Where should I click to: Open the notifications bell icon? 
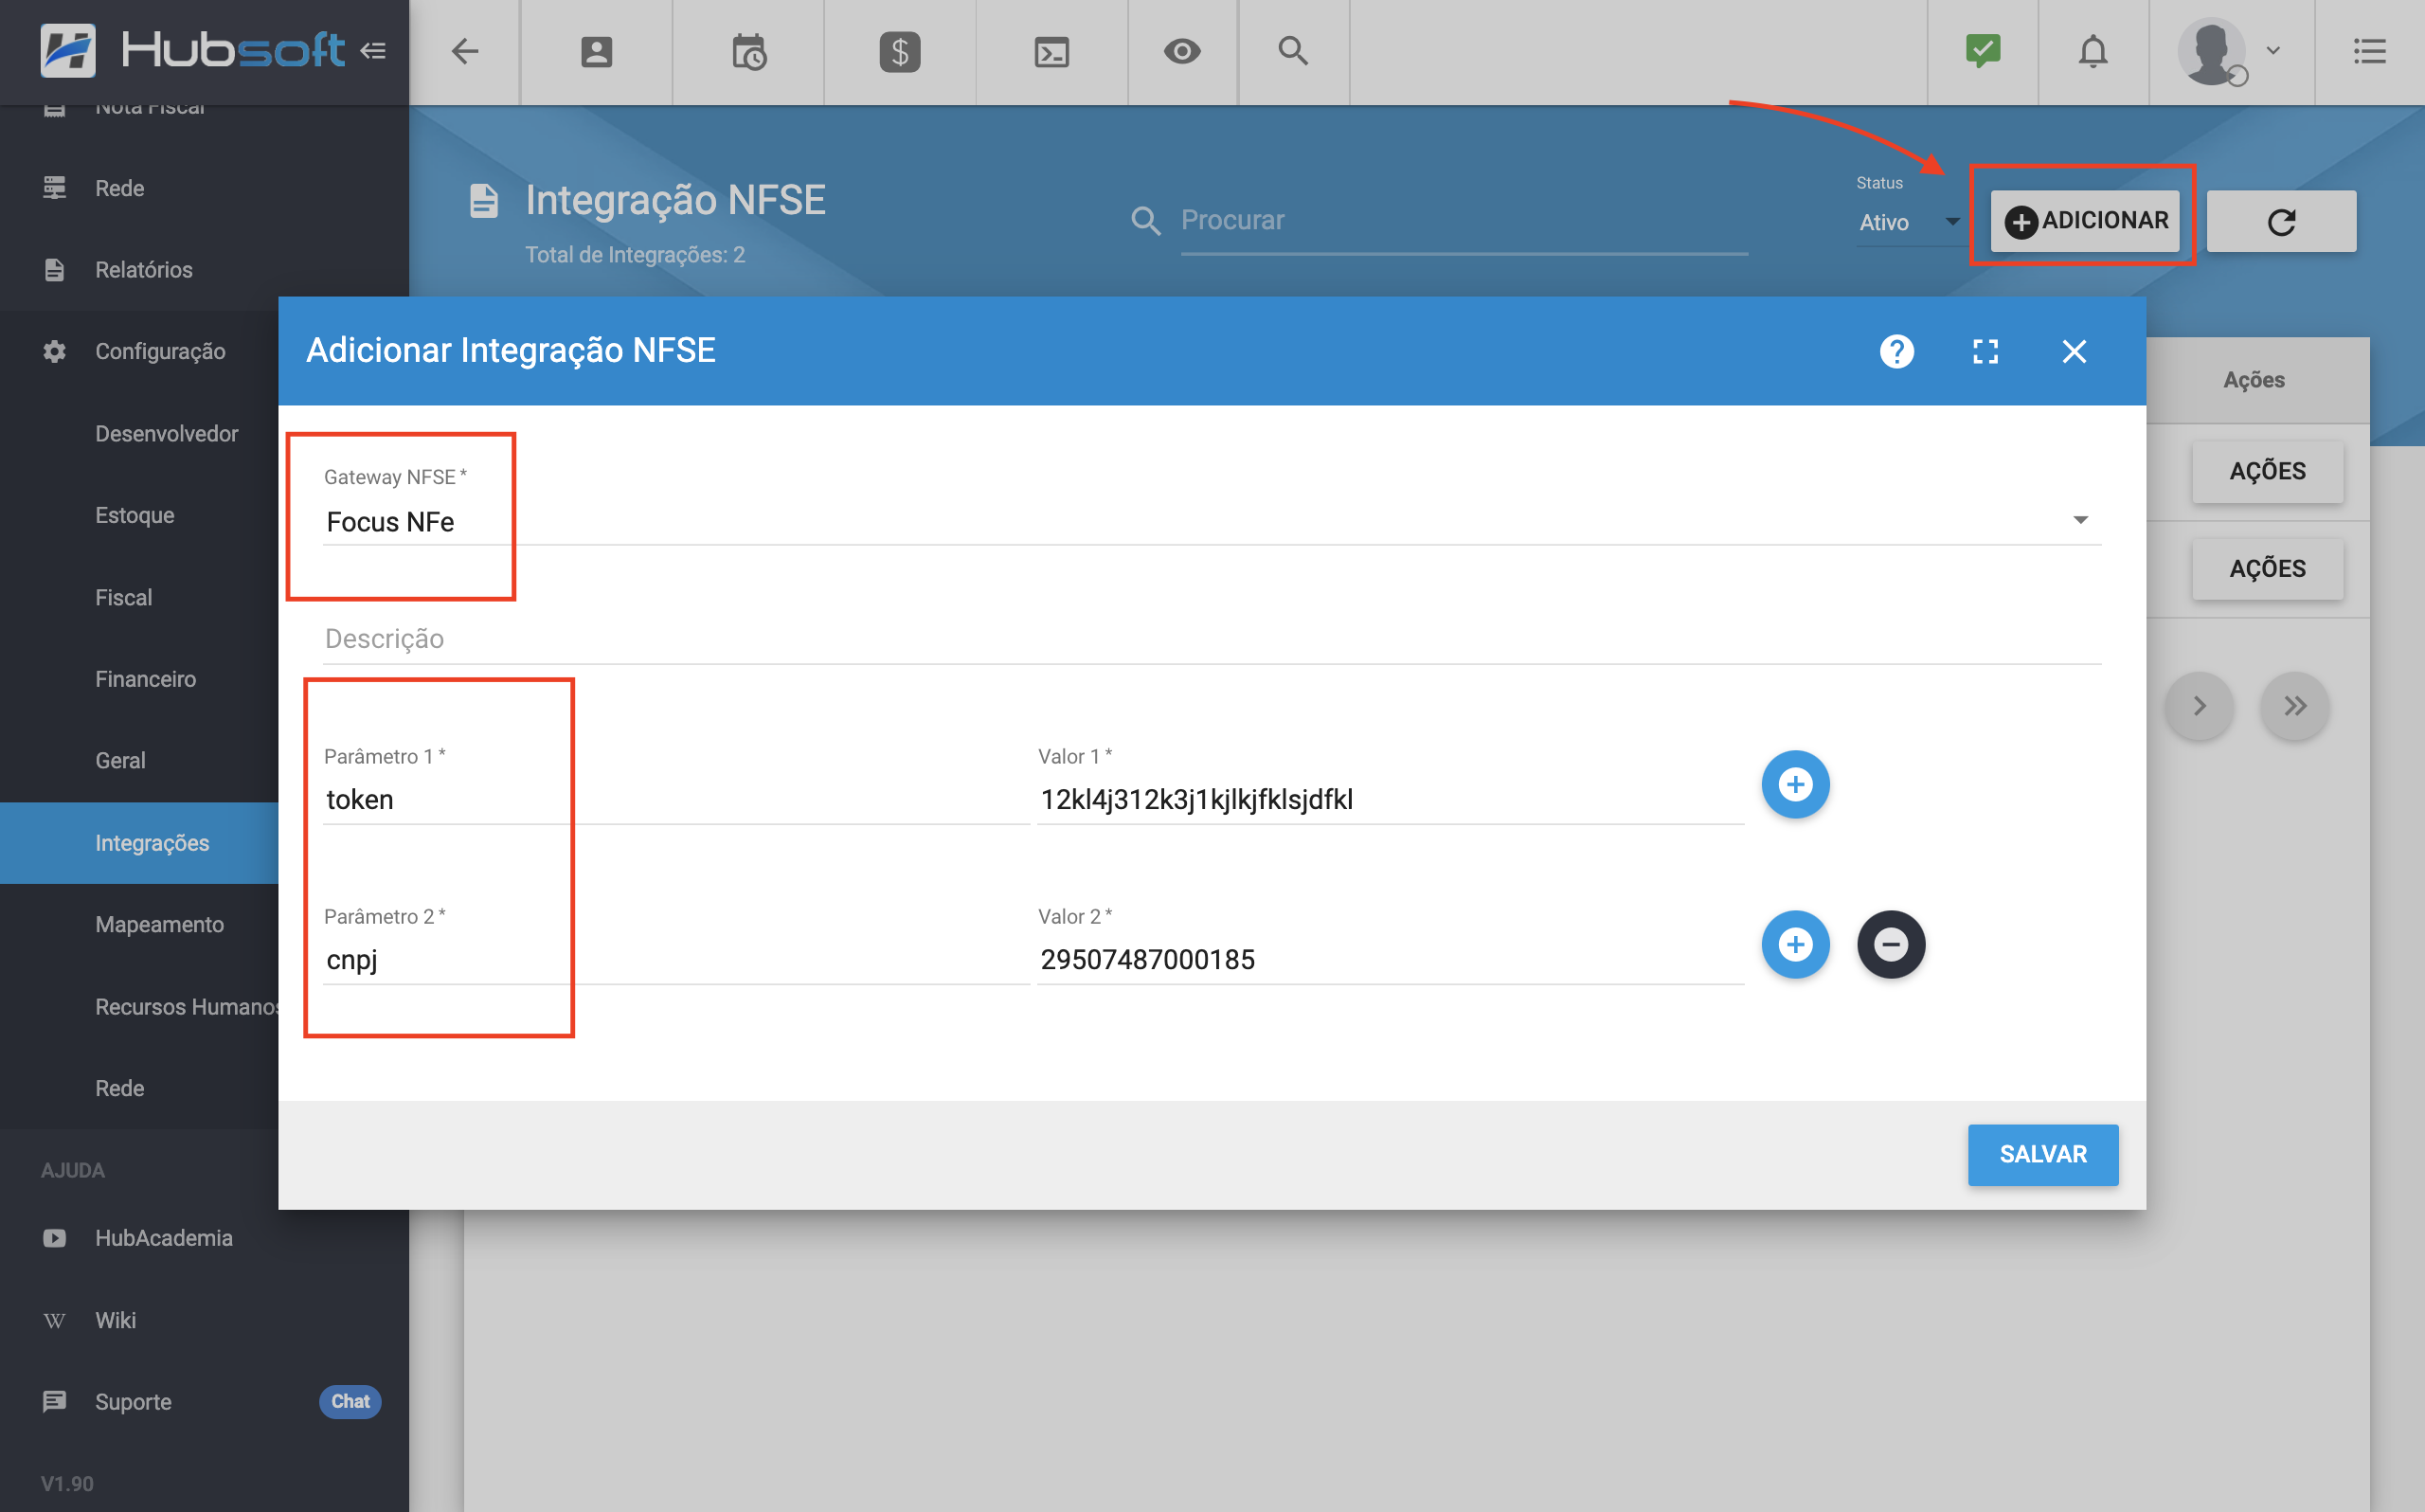tap(2094, 52)
